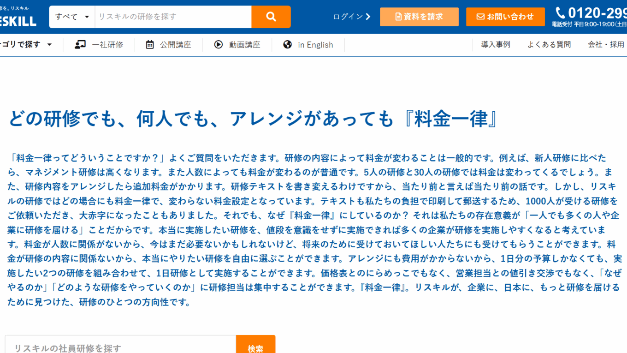Click the chevron next to ログイン
The image size is (627, 353).
(368, 17)
